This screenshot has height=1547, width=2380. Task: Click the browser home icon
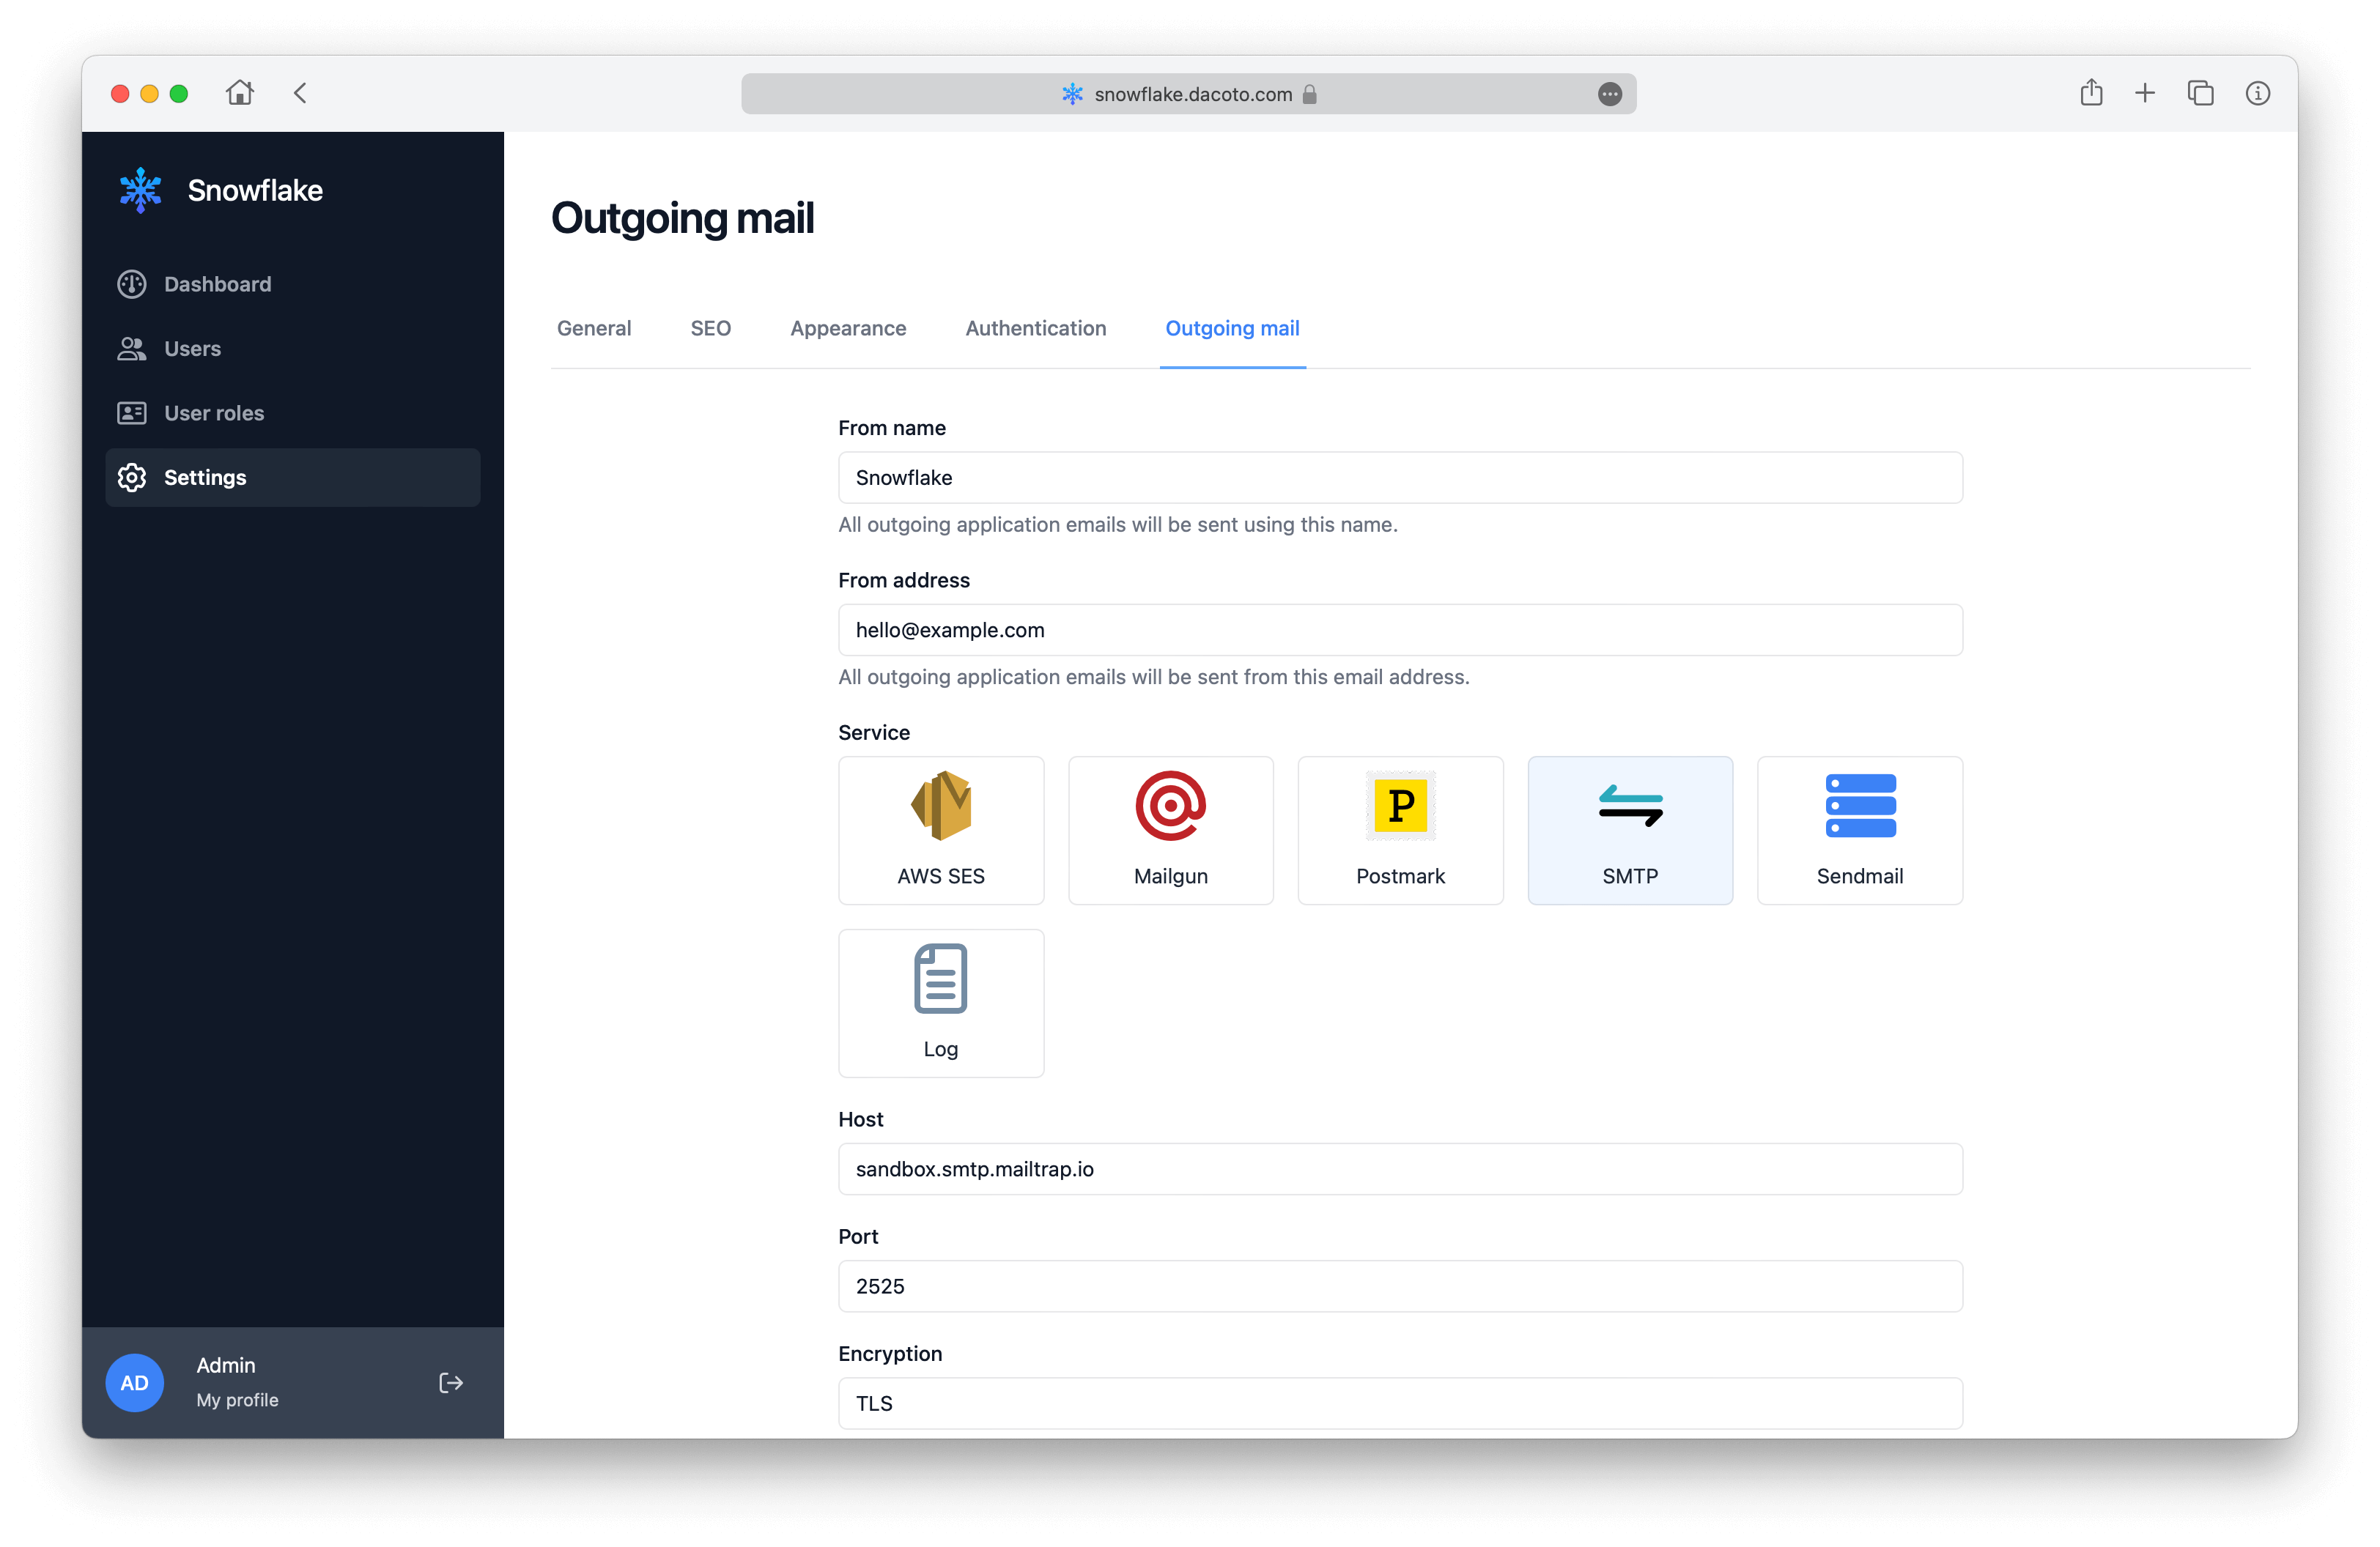(240, 93)
